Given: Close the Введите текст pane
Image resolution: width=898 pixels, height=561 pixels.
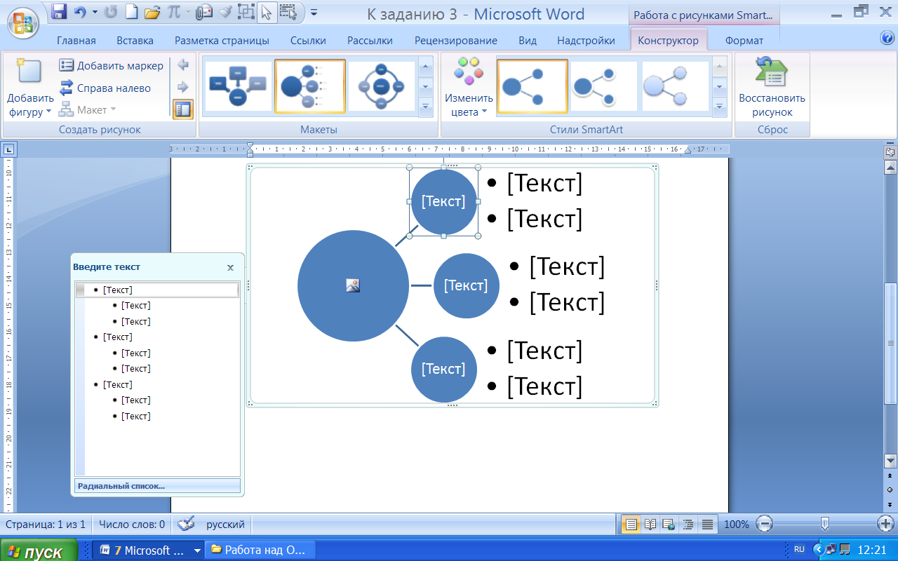Looking at the screenshot, I should 230,267.
